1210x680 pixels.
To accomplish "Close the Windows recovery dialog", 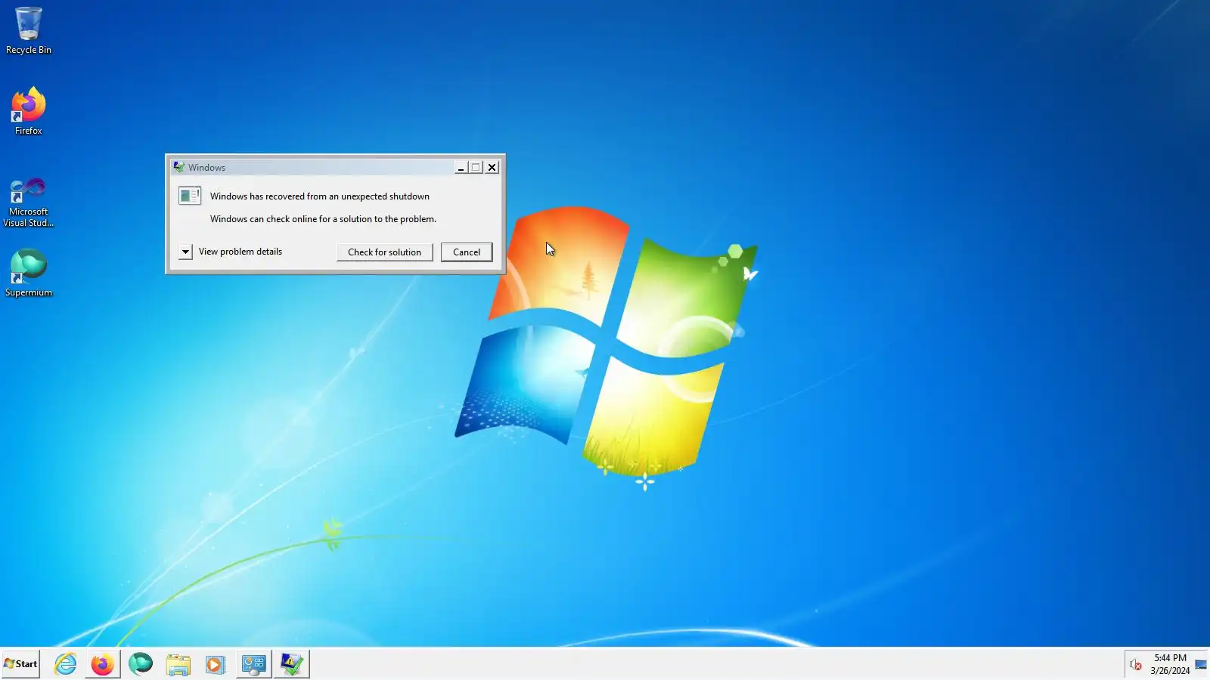I will 492,168.
